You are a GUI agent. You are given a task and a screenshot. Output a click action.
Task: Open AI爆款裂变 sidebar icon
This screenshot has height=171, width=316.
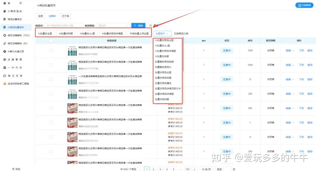(x=4, y=11)
